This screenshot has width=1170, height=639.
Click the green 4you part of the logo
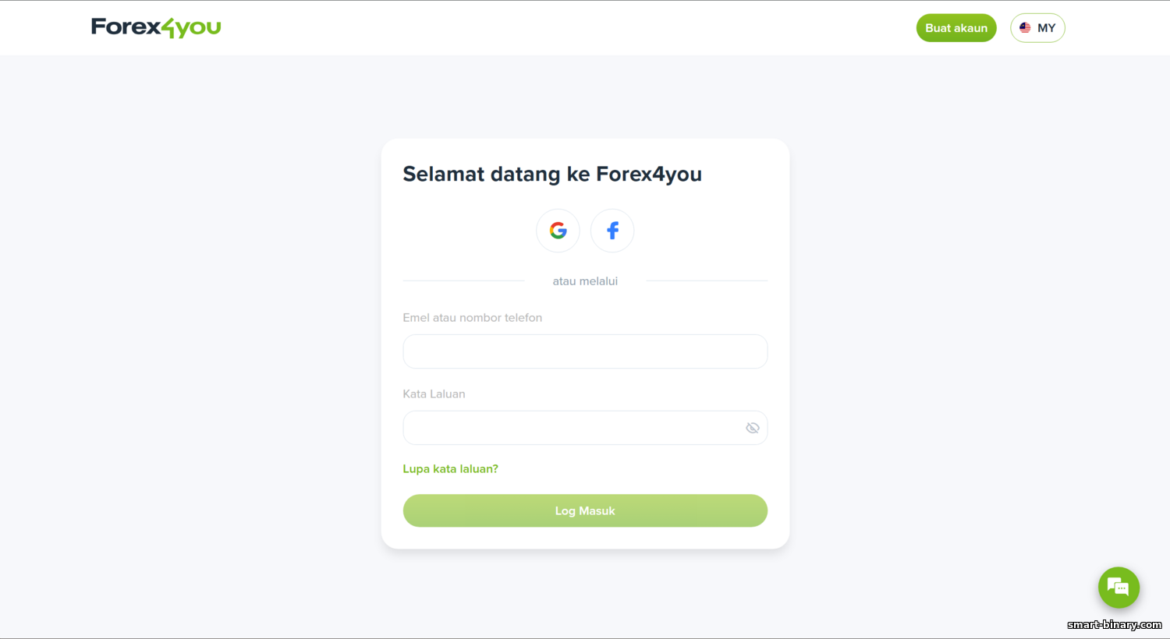(x=191, y=28)
